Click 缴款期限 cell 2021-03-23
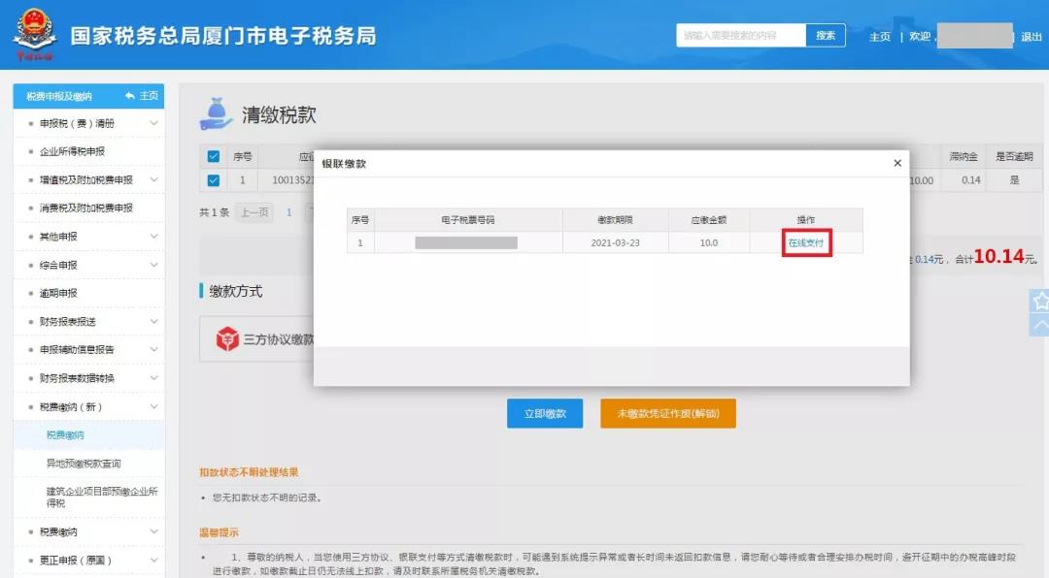 click(x=616, y=242)
